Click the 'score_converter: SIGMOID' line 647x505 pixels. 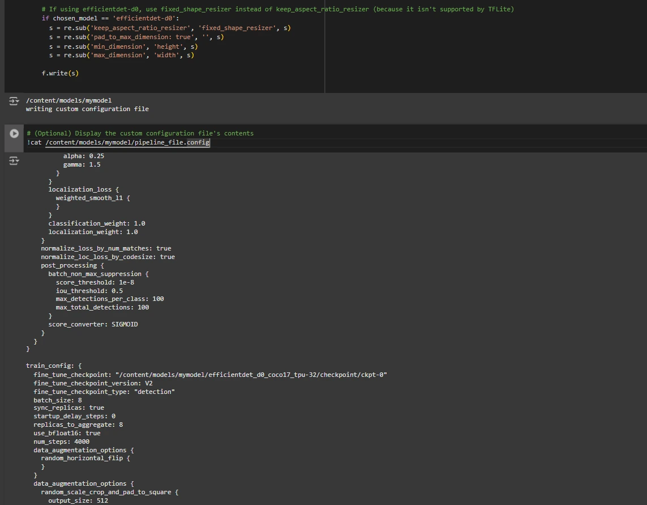point(93,324)
